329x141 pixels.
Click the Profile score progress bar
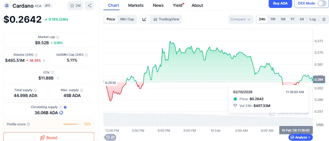(x=72, y=124)
